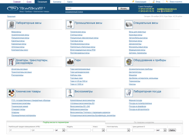This screenshot has height=139, width=189.
Task: Open the Ваша корзина link
Action: tap(176, 2)
